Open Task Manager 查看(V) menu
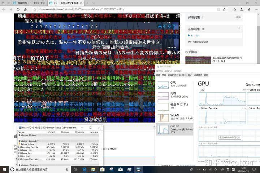Viewport: 260px width, 173px height. 177,71
